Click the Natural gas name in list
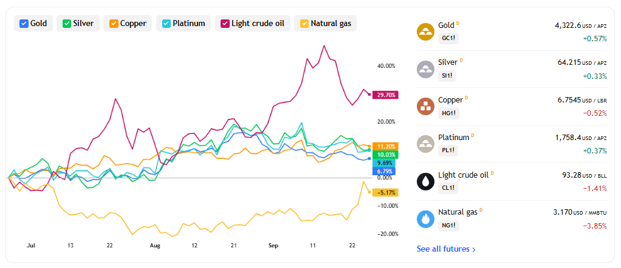 pos(458,212)
